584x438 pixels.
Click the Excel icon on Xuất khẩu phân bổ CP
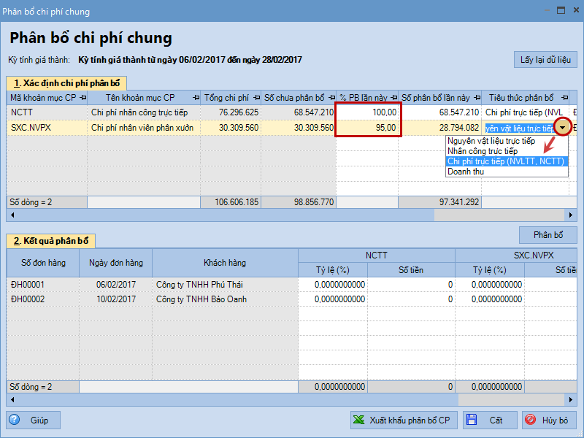coord(359,420)
